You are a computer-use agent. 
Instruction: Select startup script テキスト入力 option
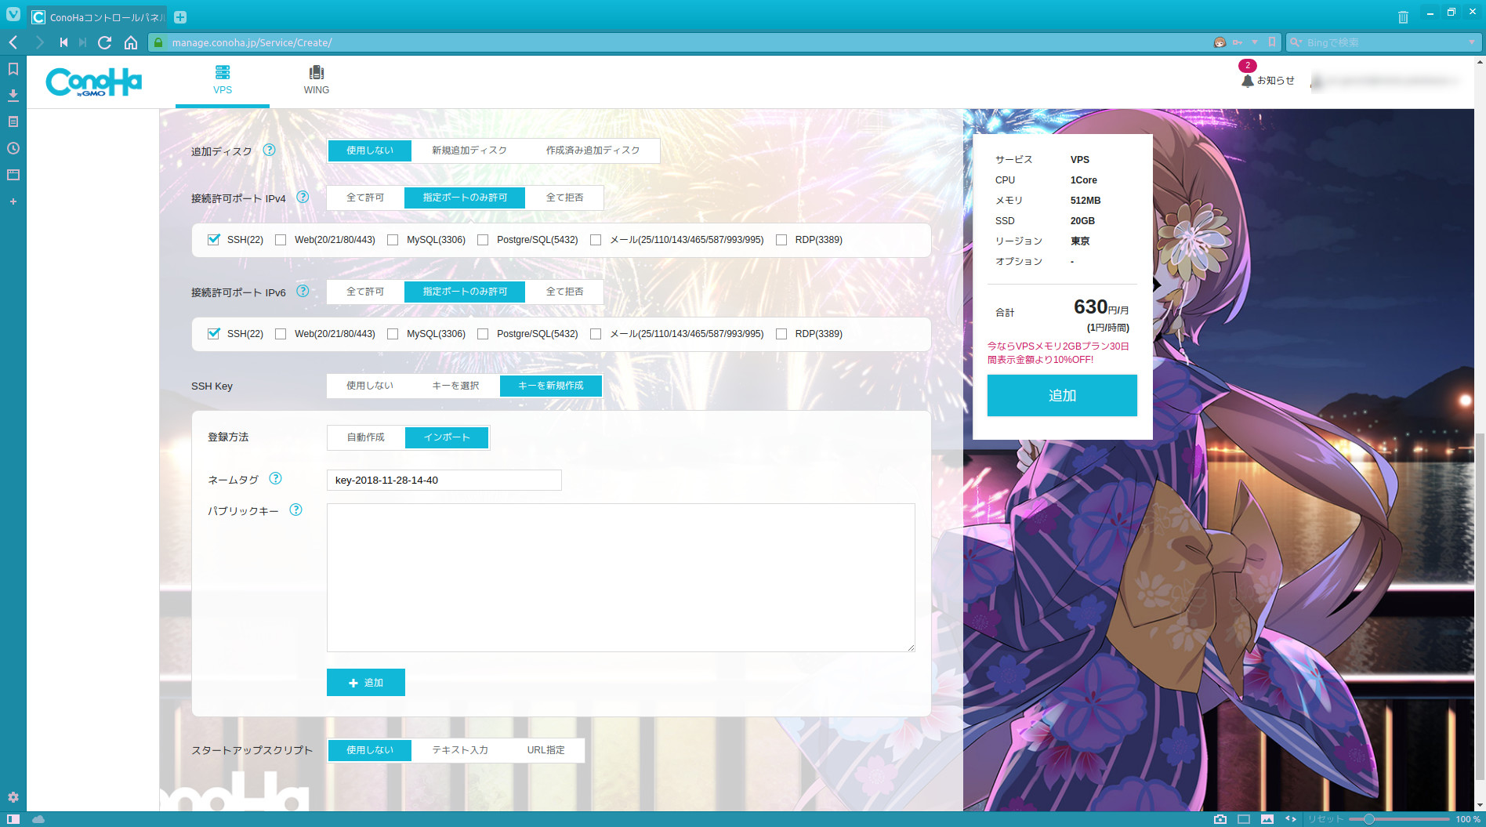(460, 750)
